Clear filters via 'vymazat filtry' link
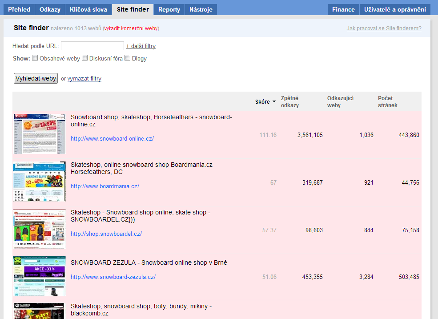This screenshot has width=438, height=319. coord(84,79)
